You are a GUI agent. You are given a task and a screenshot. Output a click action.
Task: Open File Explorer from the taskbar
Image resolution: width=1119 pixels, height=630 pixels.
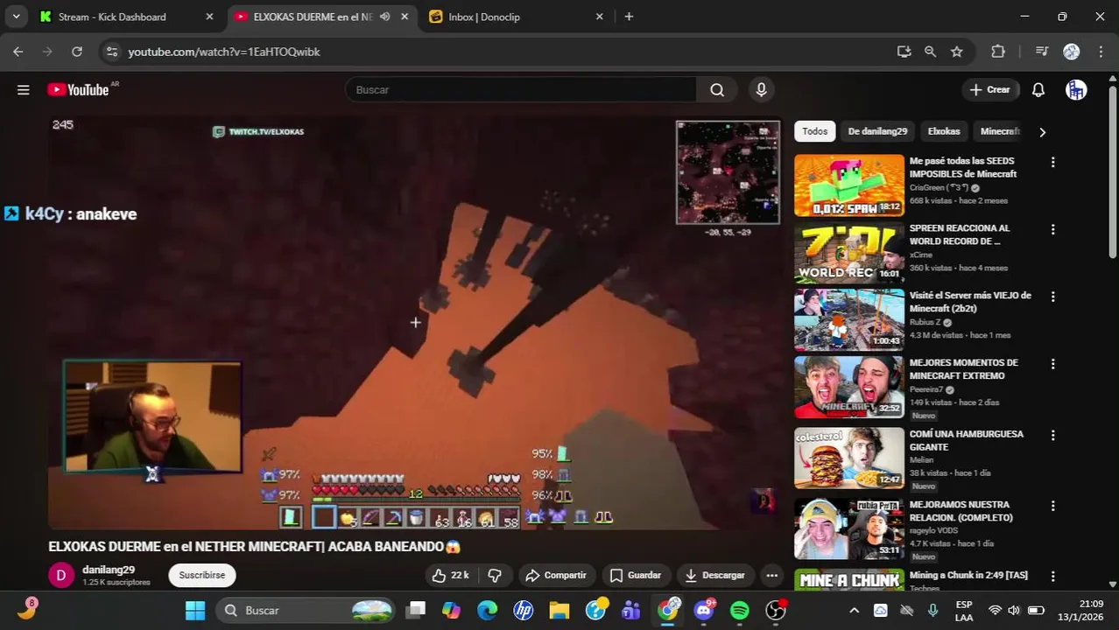pyautogui.click(x=559, y=610)
